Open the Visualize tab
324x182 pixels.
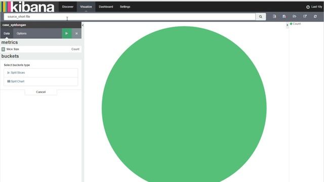pyautogui.click(x=86, y=7)
